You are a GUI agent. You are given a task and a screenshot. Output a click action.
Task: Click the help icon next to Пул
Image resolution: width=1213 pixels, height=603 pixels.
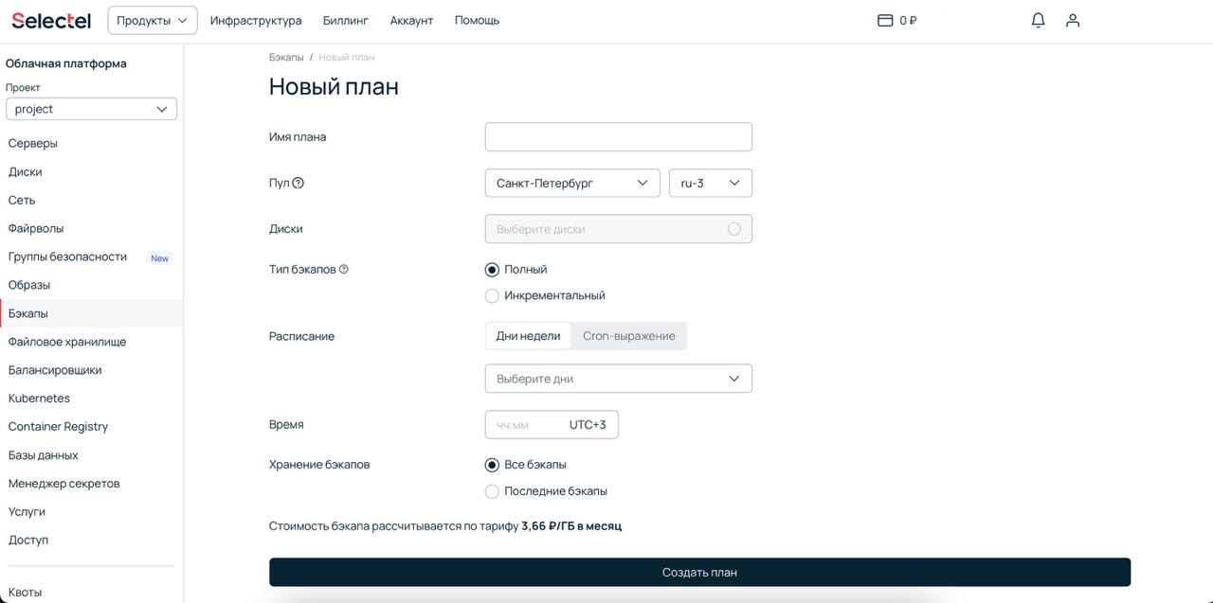[x=299, y=183]
